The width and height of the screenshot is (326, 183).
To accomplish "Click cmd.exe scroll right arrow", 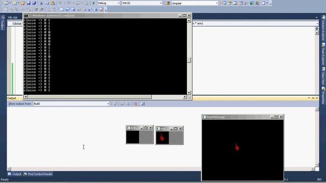I will 184,97.
